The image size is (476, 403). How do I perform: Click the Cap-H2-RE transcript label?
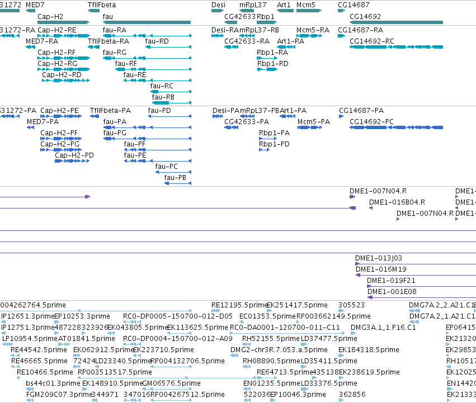[56, 30]
